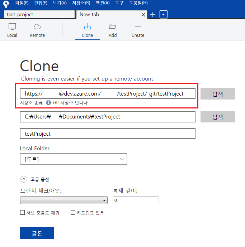Select the Create plus icon
This screenshot has height=247, width=245.
(x=138, y=26)
